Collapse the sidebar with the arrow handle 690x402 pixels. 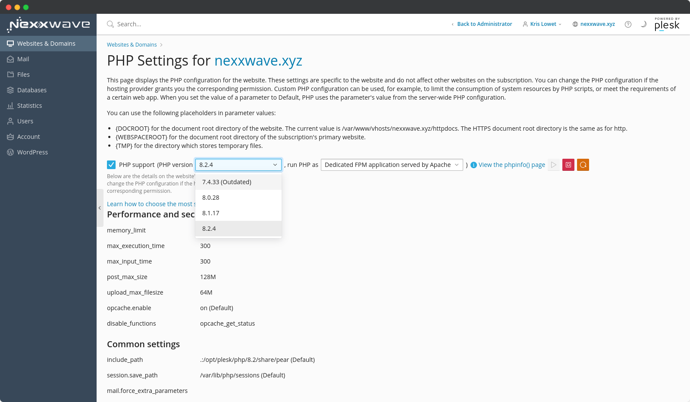click(x=100, y=208)
